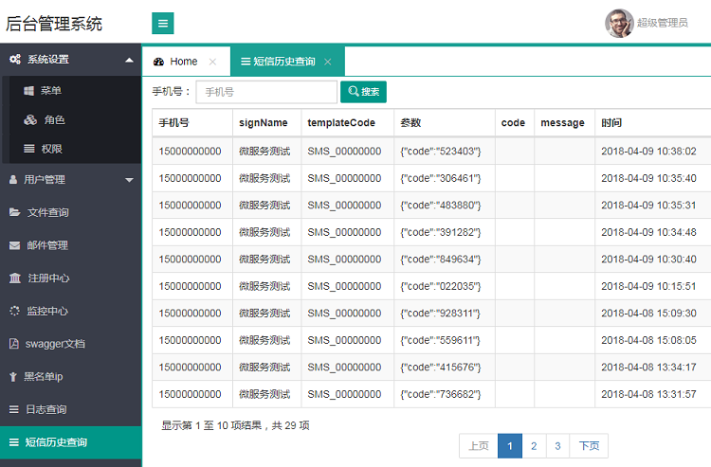Click the menu windows icon in sidebar
The width and height of the screenshot is (711, 467).
coord(28,91)
